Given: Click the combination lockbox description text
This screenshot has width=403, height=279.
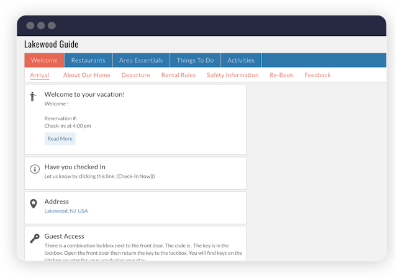Looking at the screenshot, I should click(143, 252).
